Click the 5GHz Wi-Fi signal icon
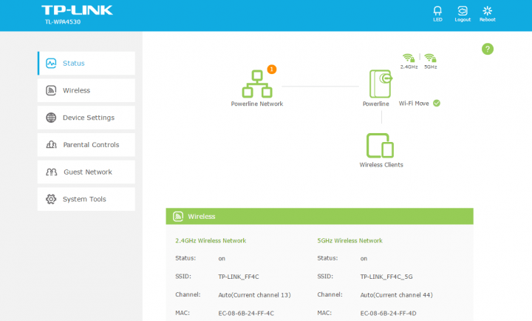The image size is (532, 321). (430, 58)
